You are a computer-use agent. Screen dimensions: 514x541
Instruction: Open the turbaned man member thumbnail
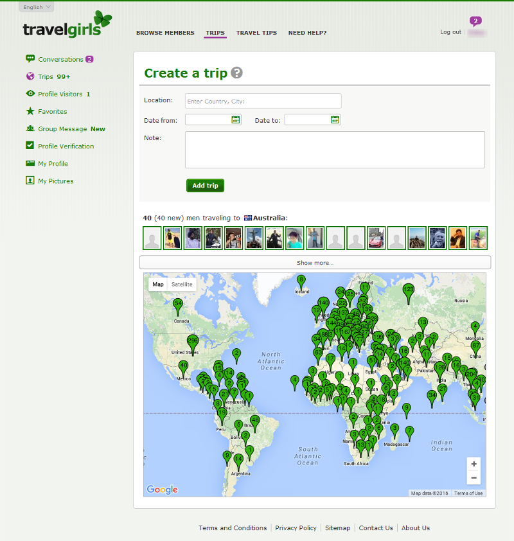coord(193,238)
